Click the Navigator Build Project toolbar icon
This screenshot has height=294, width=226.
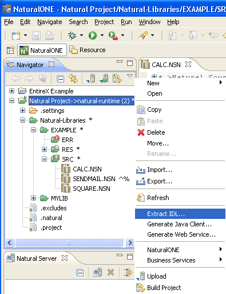tap(117, 79)
